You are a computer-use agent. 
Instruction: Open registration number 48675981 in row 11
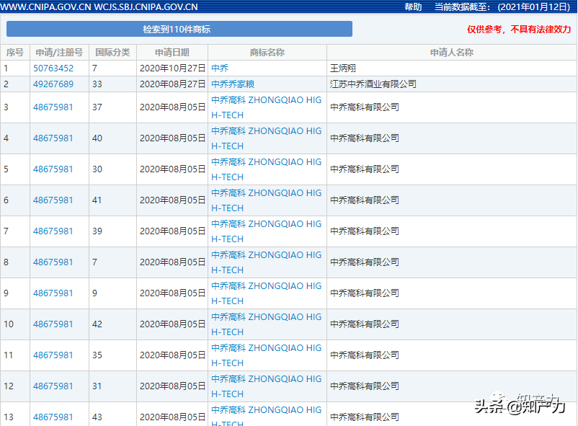pos(53,355)
